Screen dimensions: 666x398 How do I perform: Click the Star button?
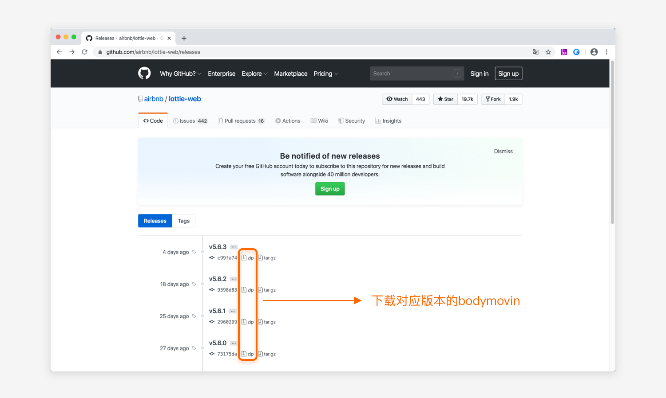pos(445,99)
